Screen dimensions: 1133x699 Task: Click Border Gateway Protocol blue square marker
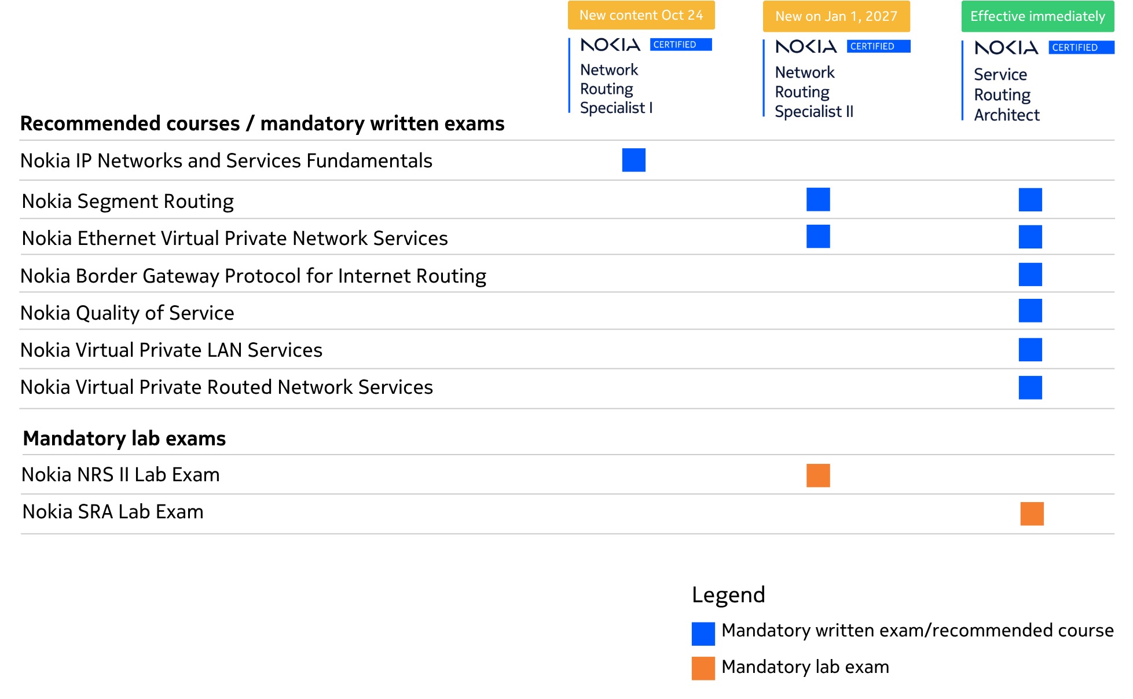tap(1031, 275)
